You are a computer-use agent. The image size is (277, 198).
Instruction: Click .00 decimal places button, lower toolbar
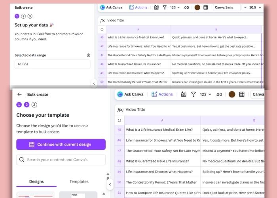coord(219,94)
